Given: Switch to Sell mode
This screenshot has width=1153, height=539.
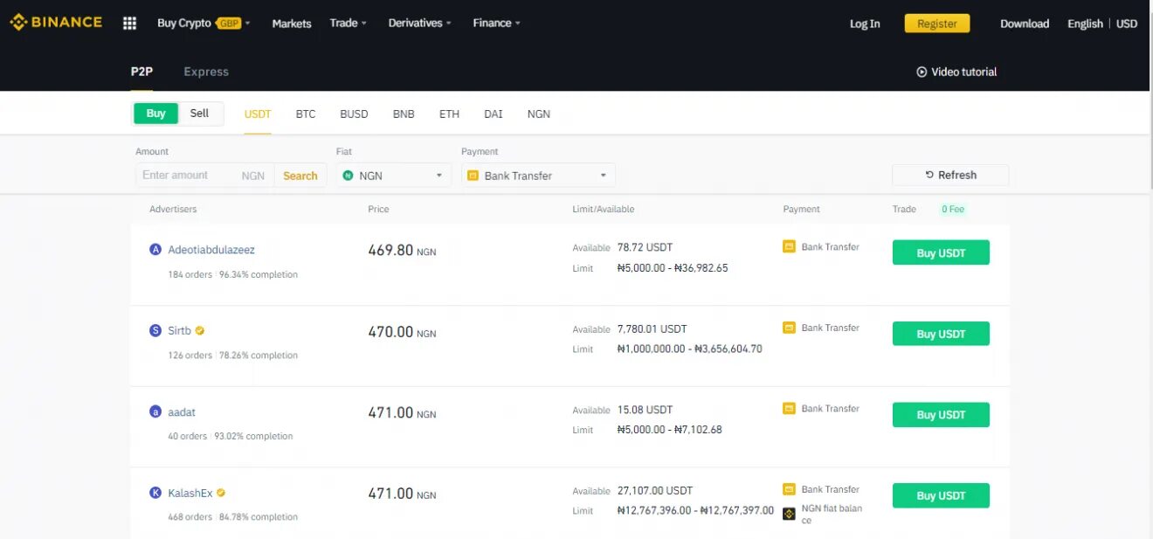Looking at the screenshot, I should click(x=200, y=114).
